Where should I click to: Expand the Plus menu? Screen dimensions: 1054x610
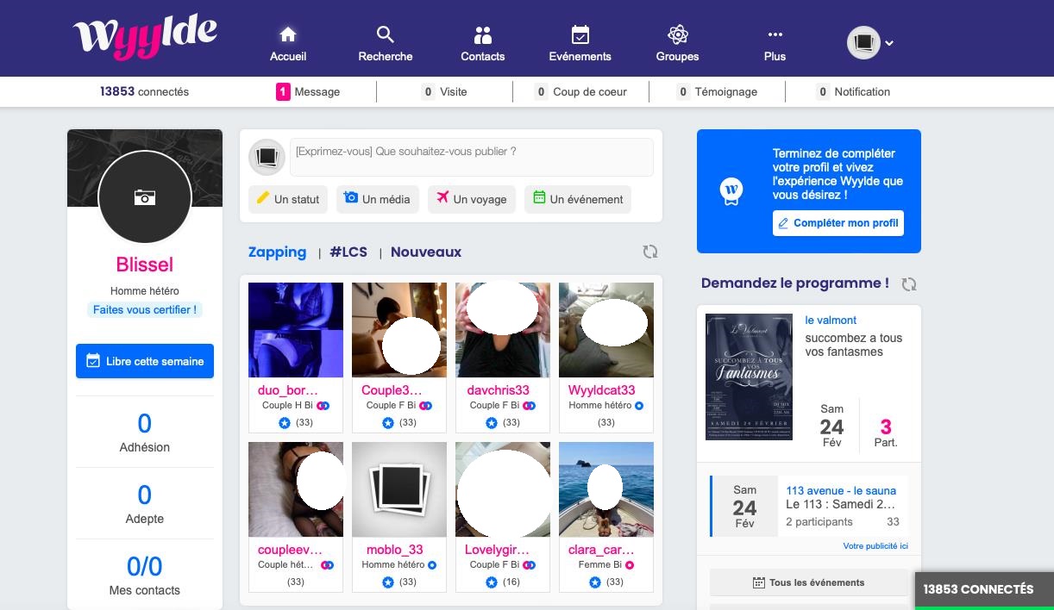click(775, 43)
